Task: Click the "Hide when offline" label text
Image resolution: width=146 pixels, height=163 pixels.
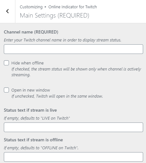Action: pos(27,63)
